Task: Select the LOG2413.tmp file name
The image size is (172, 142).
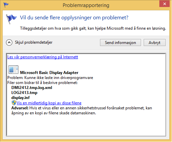Action: click(x=24, y=93)
